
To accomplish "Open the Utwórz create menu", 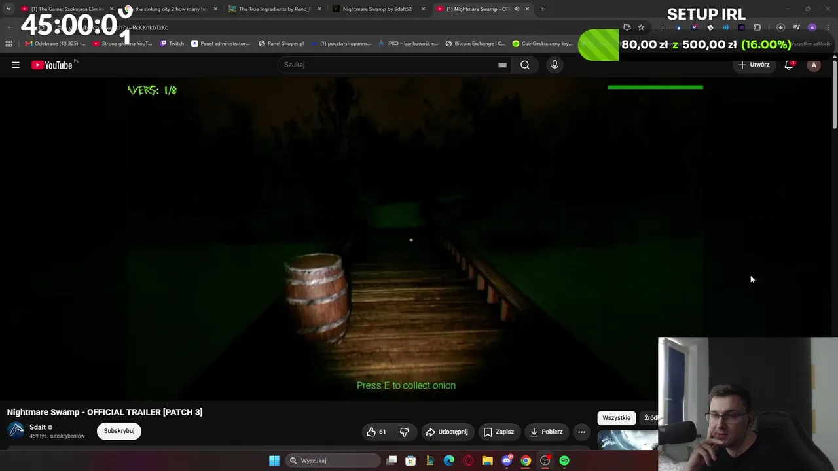I will pos(754,65).
